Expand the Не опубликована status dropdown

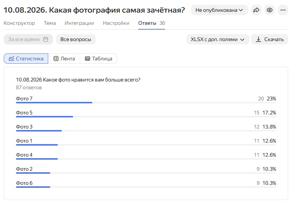(x=219, y=10)
